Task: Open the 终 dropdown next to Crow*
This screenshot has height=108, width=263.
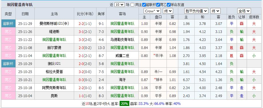Action: (168, 11)
